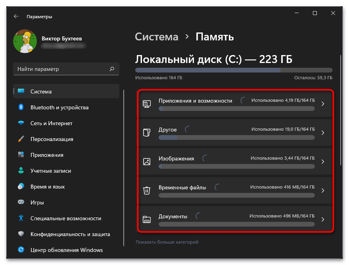Click the main pane vertical scrollbar
Viewport: 349px width, 265px height.
[341, 110]
